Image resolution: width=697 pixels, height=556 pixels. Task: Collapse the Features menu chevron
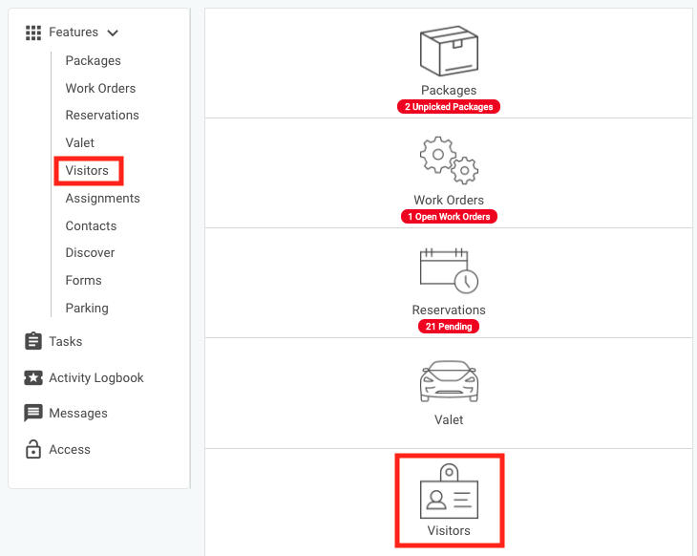click(x=113, y=32)
